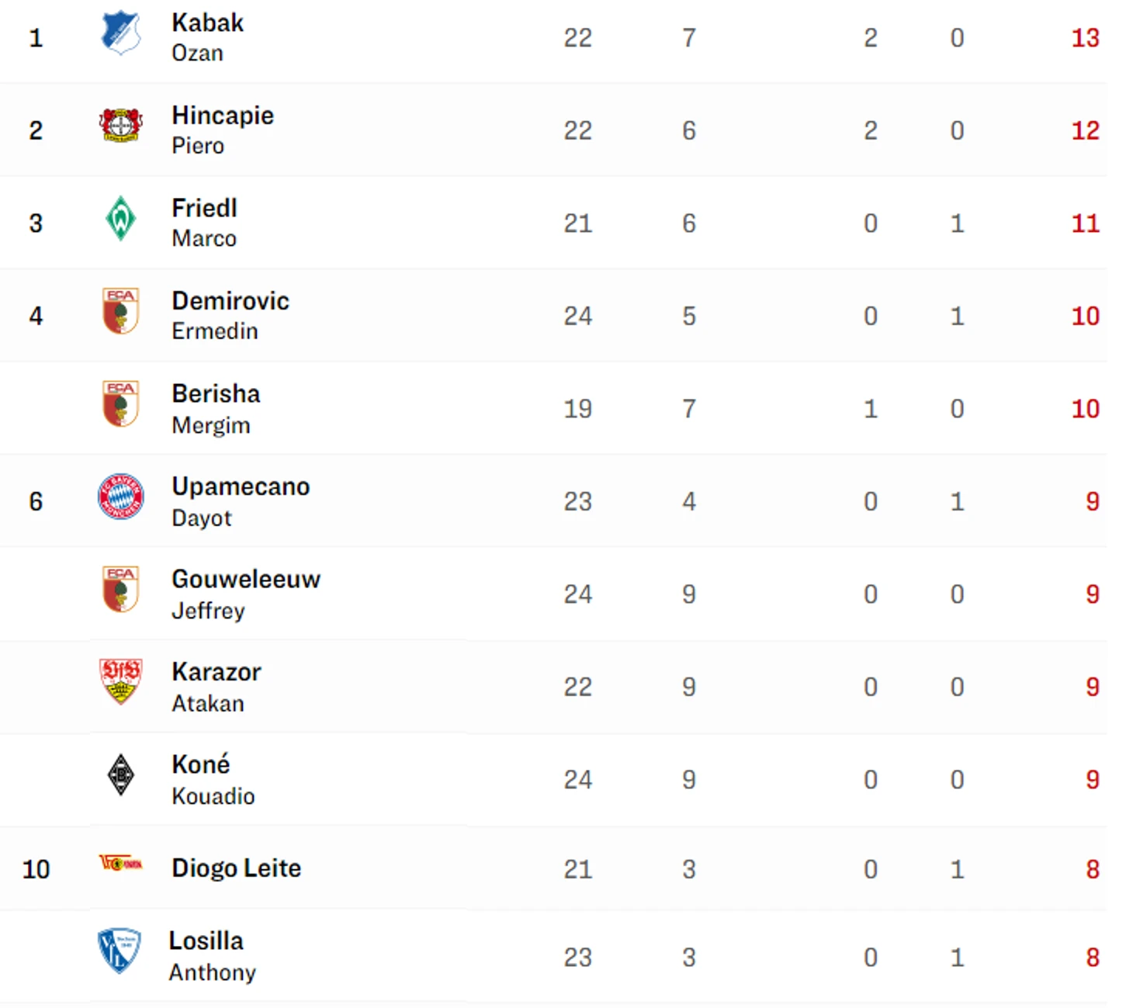Select Losilla Anthony player name

pyautogui.click(x=212, y=956)
